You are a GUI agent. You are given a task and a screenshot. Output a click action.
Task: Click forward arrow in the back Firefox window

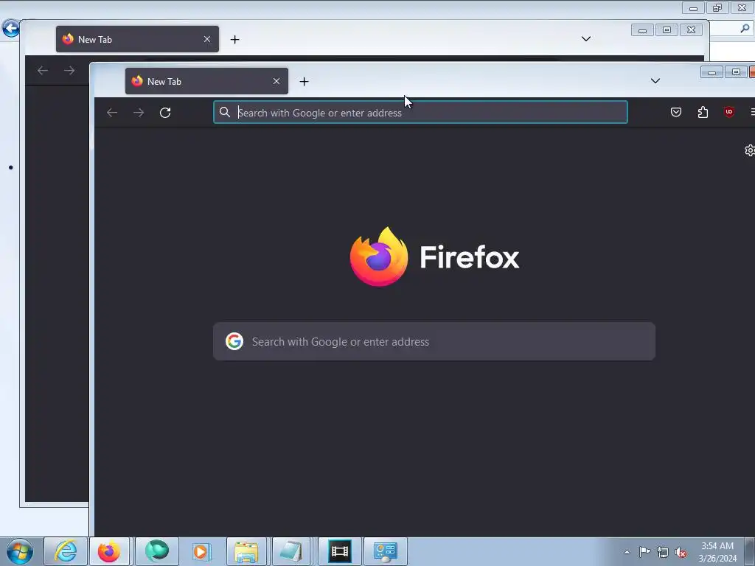69,71
